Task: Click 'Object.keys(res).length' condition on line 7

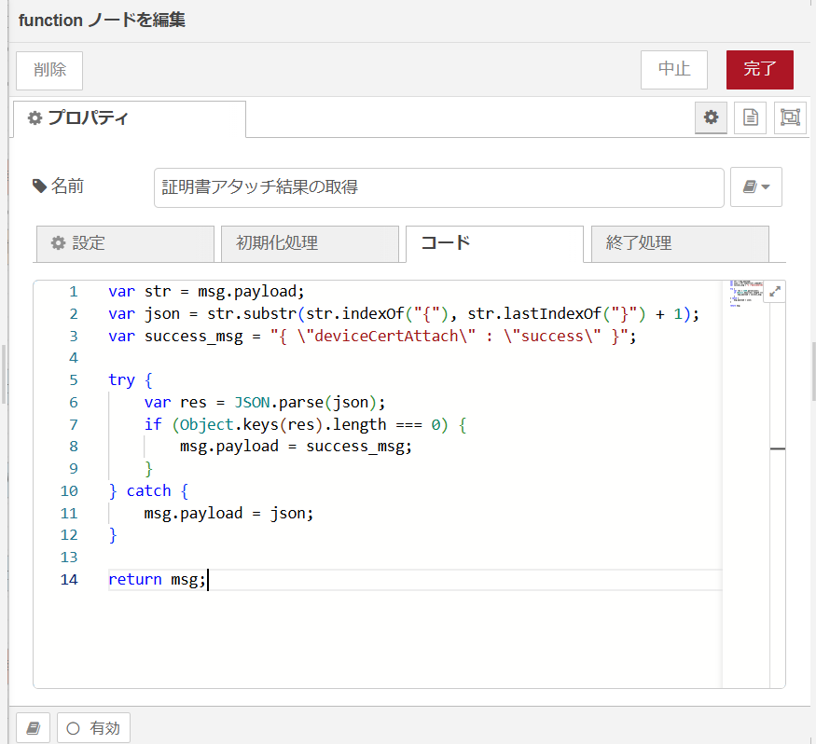Action: click(283, 425)
